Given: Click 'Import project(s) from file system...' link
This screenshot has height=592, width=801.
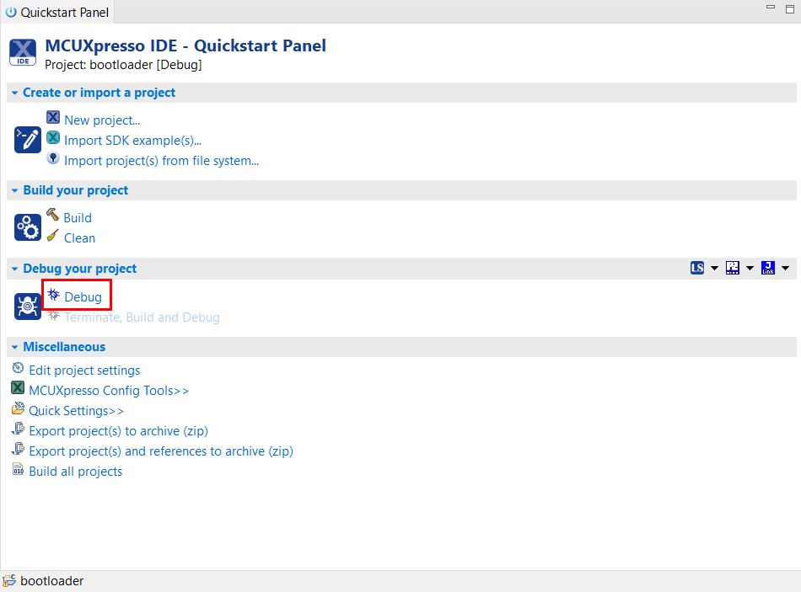Looking at the screenshot, I should click(x=161, y=161).
